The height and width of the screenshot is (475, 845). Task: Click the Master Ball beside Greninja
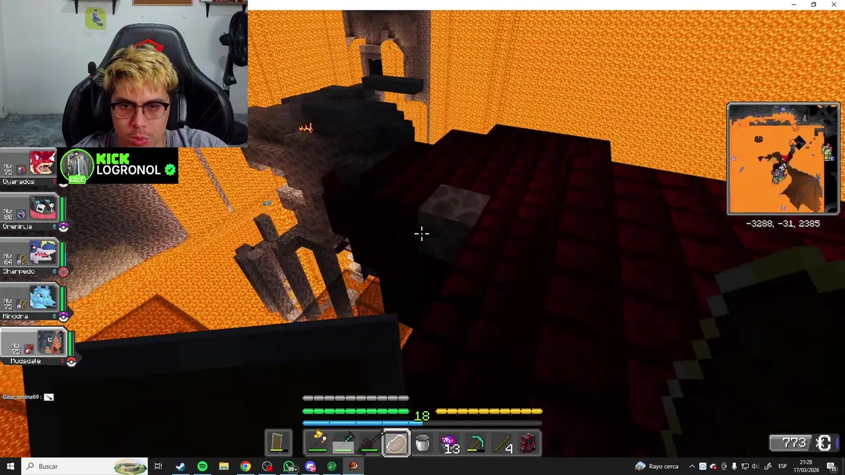click(x=63, y=227)
